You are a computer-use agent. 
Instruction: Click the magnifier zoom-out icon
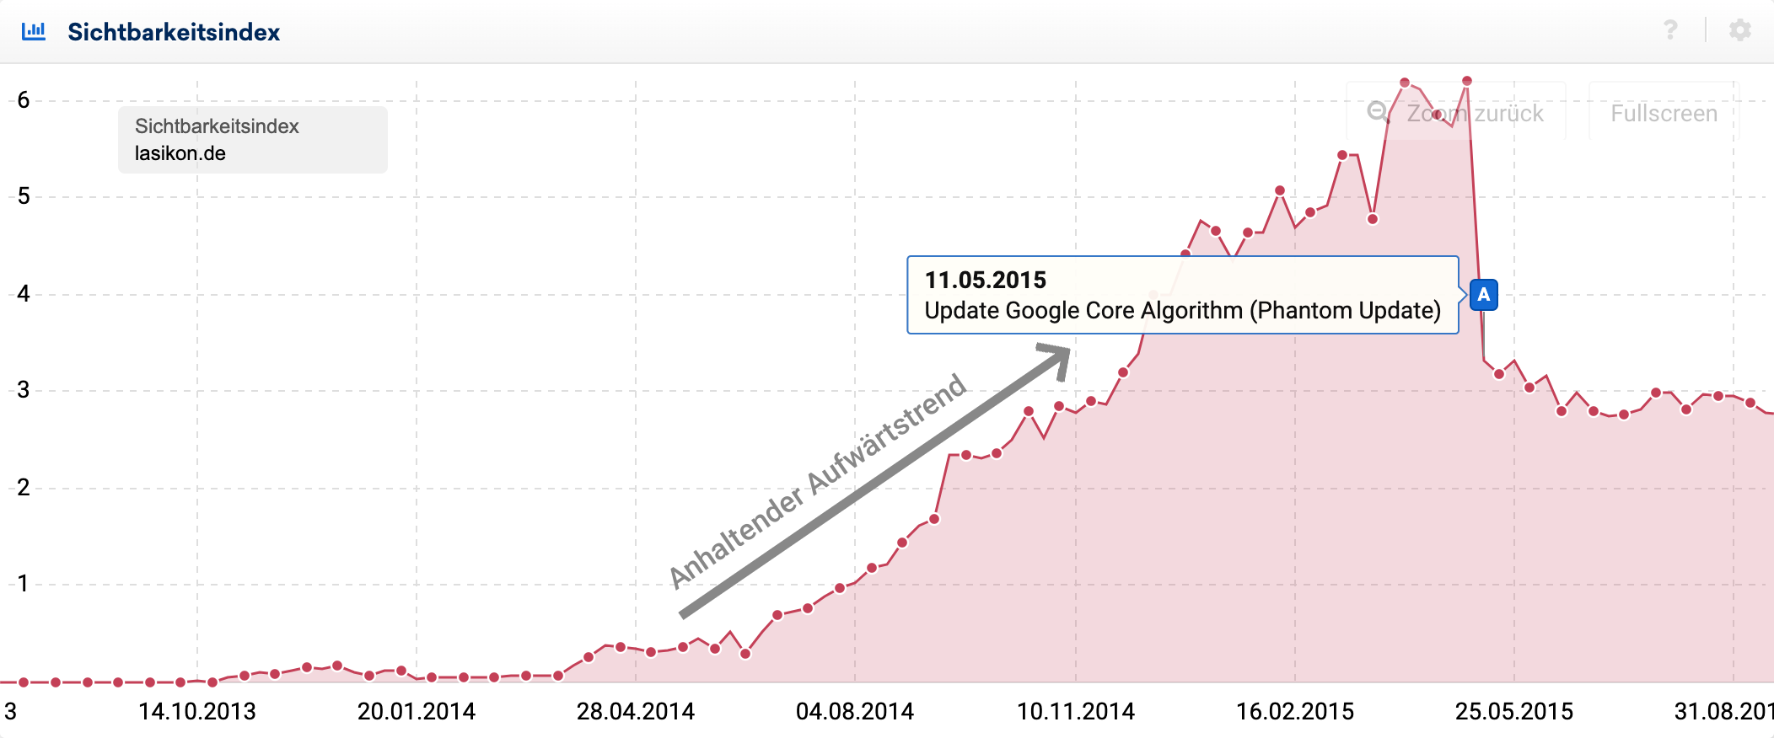(x=1378, y=112)
